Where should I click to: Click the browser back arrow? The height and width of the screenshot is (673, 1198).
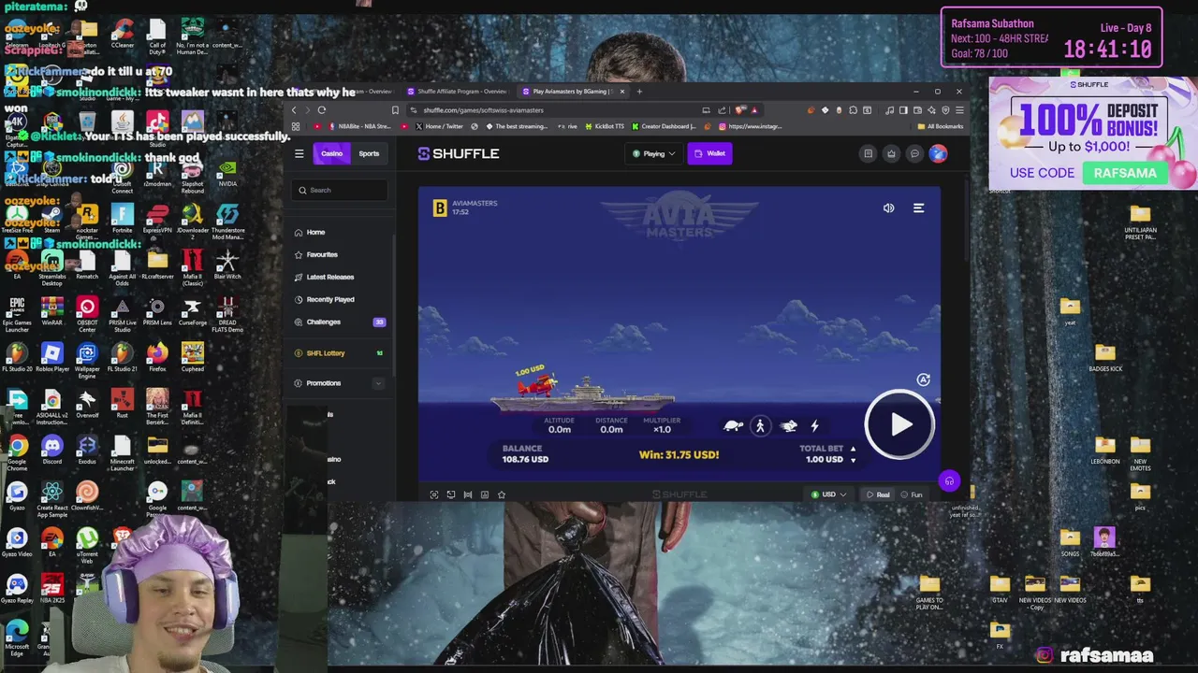tap(293, 110)
